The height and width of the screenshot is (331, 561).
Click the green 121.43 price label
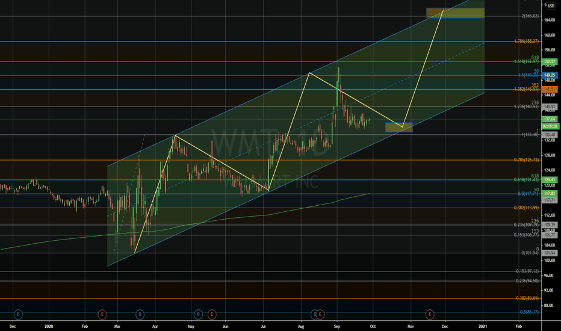point(550,179)
